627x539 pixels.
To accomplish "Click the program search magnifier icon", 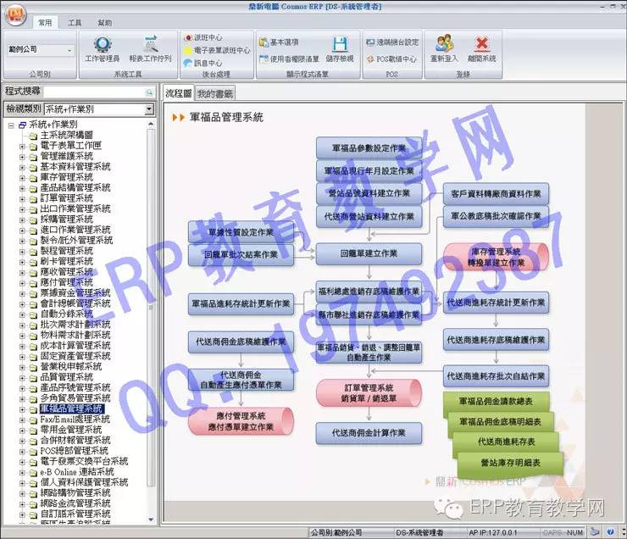I will (149, 92).
